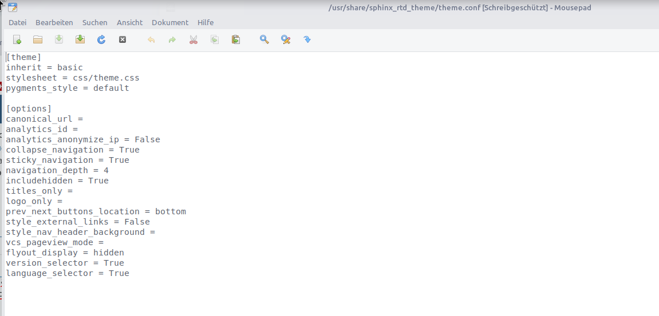
Task: Open the Bearbeiten menu
Action: coord(54,22)
